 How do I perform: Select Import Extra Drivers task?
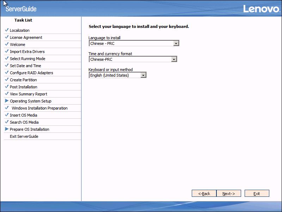point(27,52)
